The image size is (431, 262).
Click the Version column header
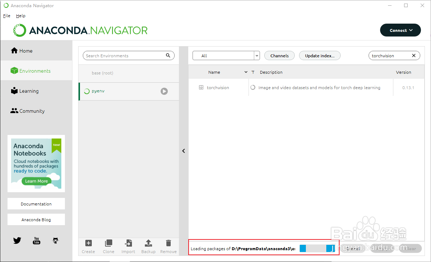403,72
